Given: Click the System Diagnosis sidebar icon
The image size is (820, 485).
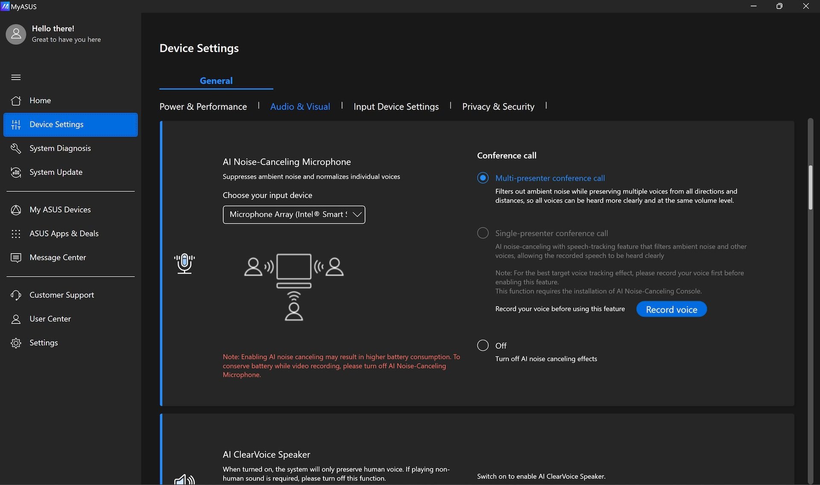Looking at the screenshot, I should pos(15,148).
